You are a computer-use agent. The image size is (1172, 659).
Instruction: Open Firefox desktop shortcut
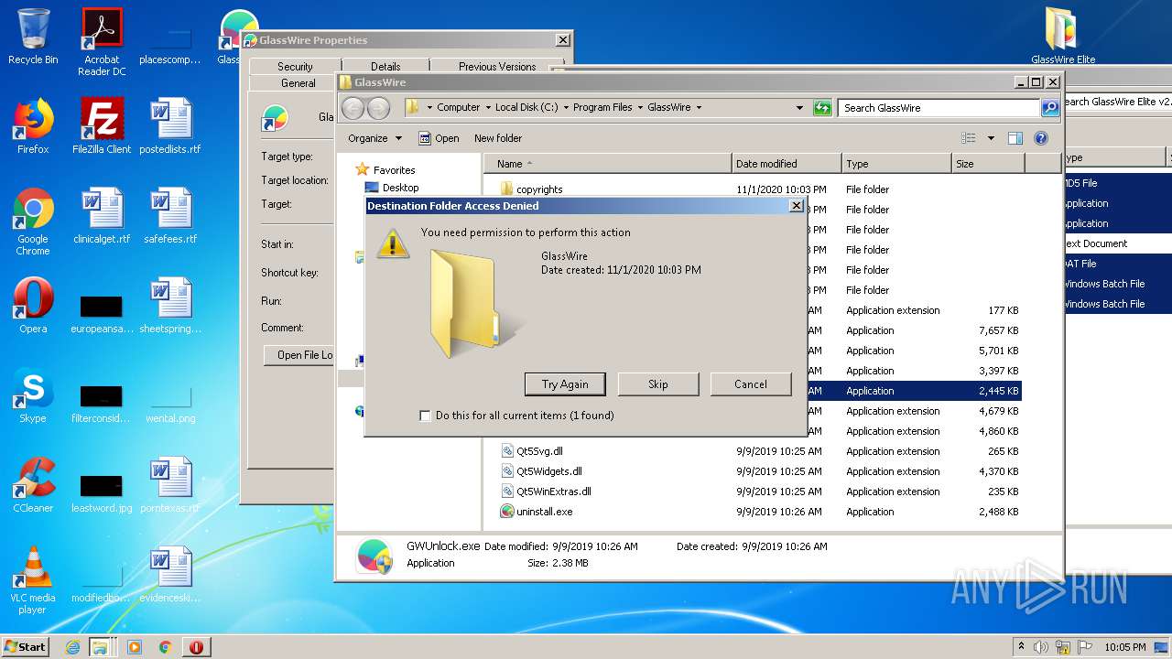[33, 126]
